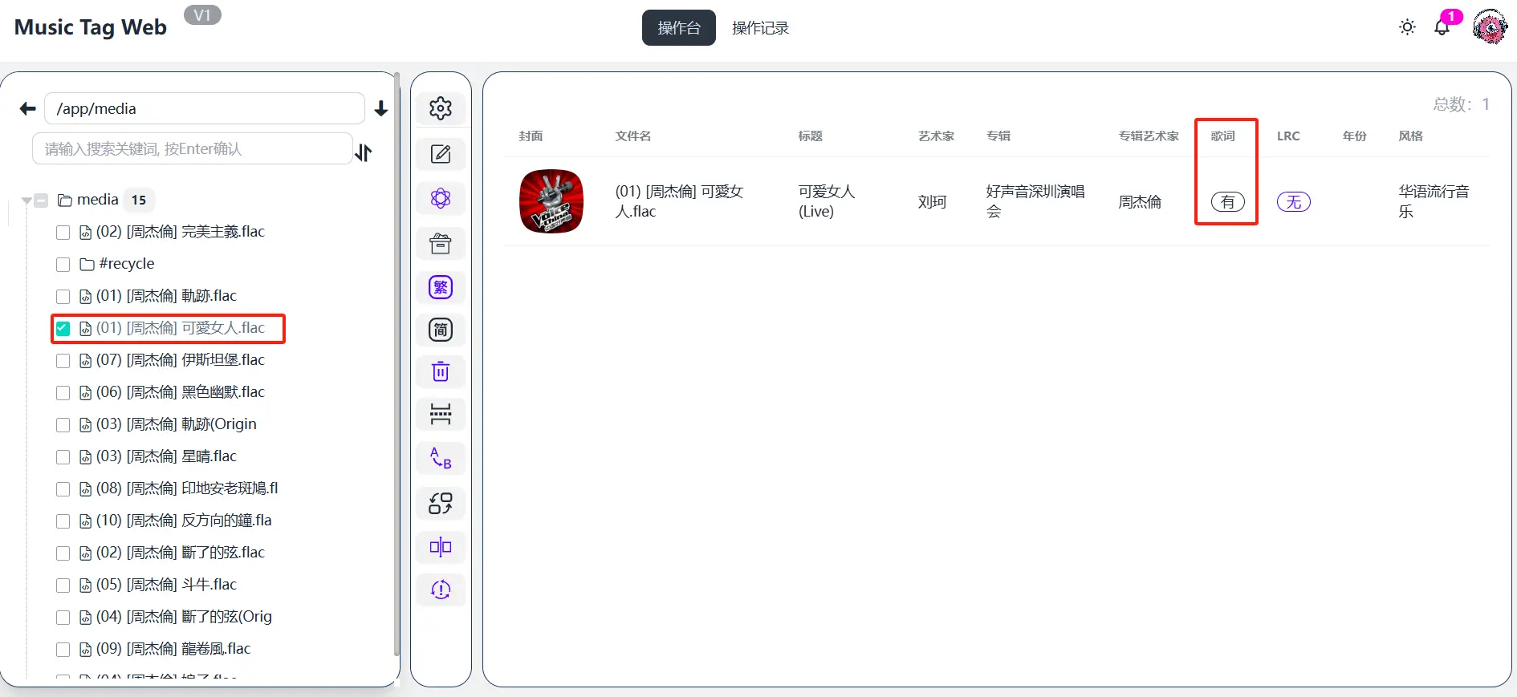1517x697 pixels.
Task: Click the genre cell 华语流行音乐
Action: tap(1434, 201)
